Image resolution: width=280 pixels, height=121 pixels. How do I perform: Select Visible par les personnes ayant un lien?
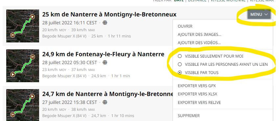pyautogui.click(x=223, y=64)
